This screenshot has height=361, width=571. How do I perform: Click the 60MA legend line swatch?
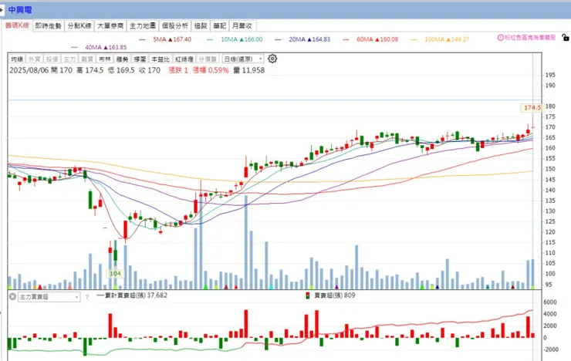(346, 39)
